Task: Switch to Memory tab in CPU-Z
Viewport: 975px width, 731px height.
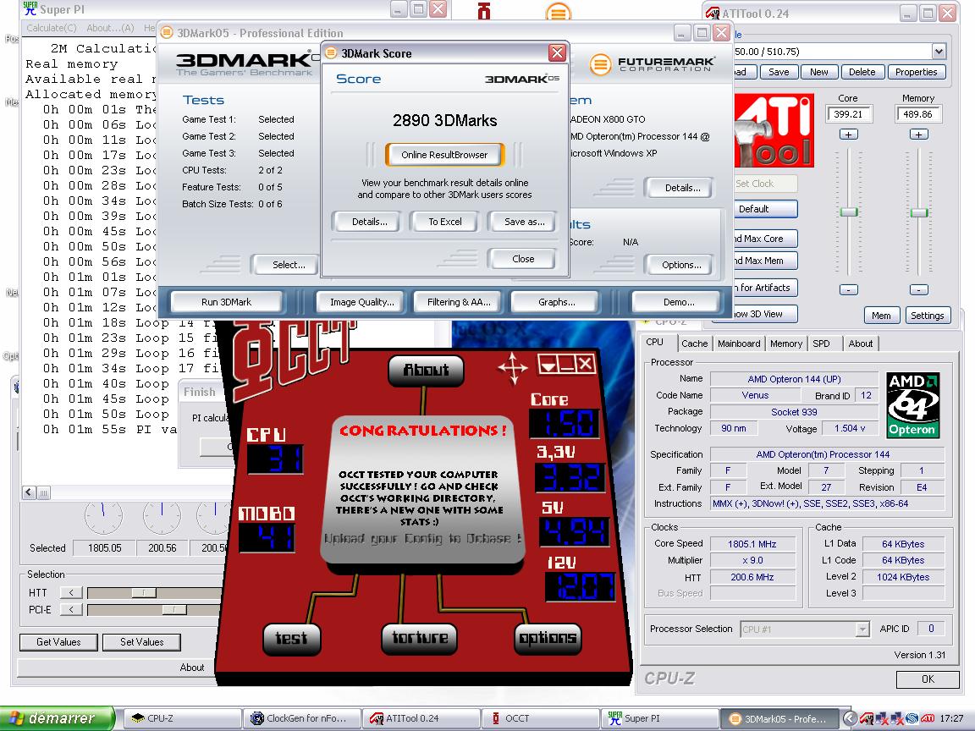Action: pos(786,344)
